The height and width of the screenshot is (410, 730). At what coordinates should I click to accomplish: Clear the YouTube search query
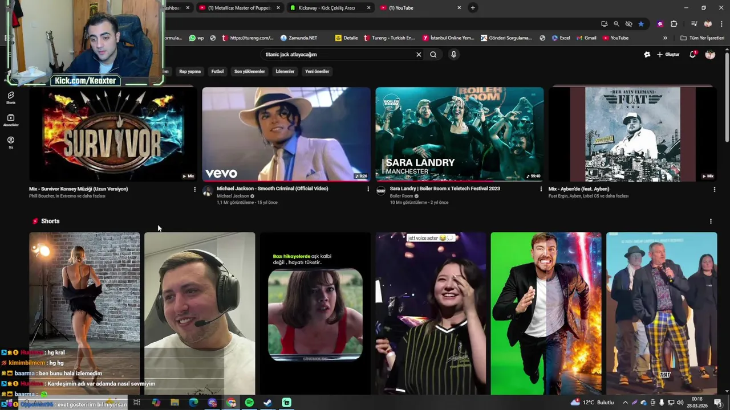(x=419, y=55)
